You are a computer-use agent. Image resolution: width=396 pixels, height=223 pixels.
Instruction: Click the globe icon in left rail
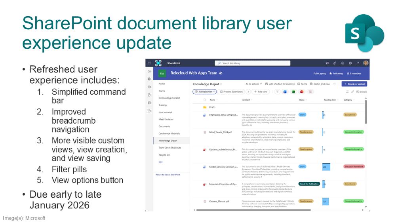[x=149, y=79]
